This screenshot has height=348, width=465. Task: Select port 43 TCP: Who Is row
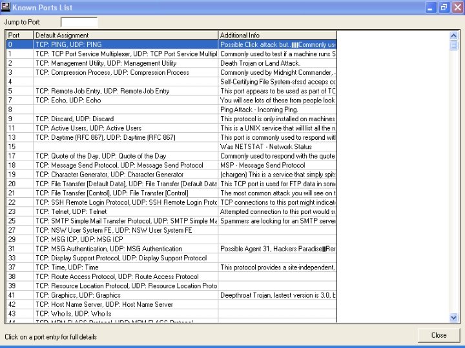pos(171,313)
